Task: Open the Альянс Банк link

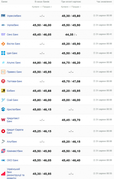Action: [x=14, y=63]
